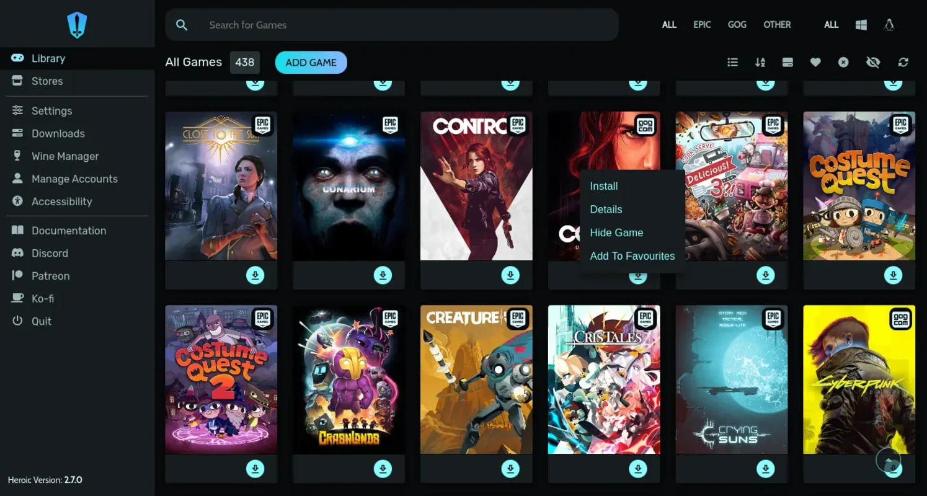Download Cook Serve Delicious 3
The height and width of the screenshot is (496, 927).
click(766, 275)
